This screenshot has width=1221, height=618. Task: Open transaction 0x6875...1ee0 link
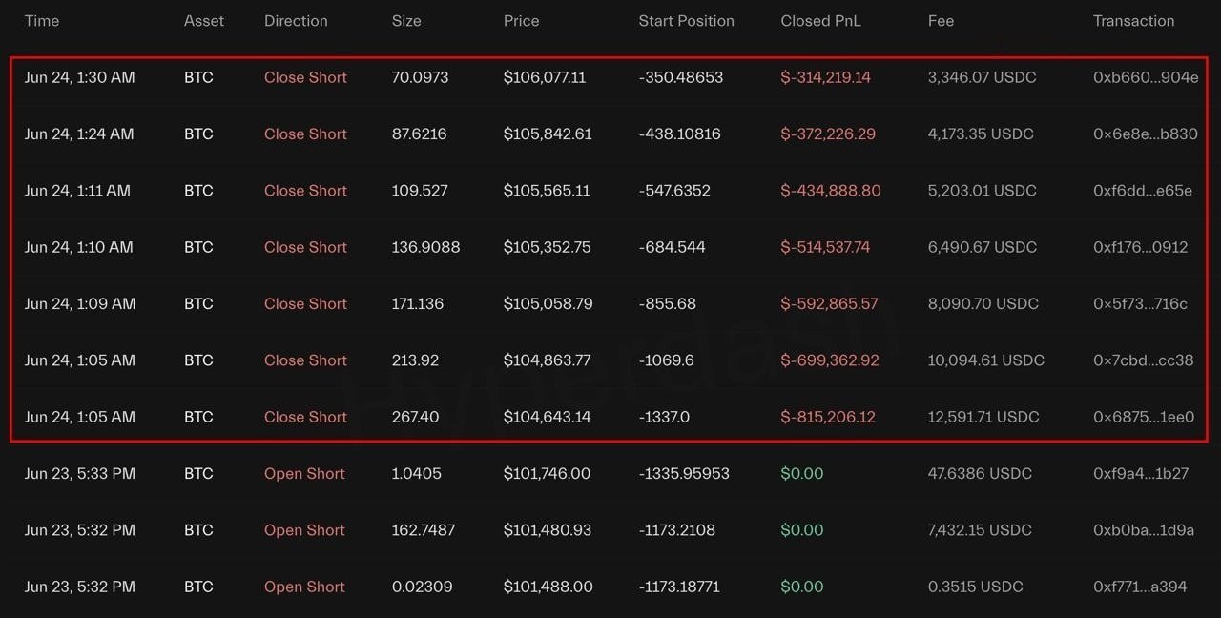pos(1144,417)
